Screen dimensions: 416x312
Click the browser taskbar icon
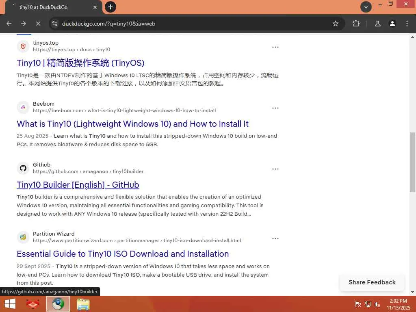pos(58,304)
